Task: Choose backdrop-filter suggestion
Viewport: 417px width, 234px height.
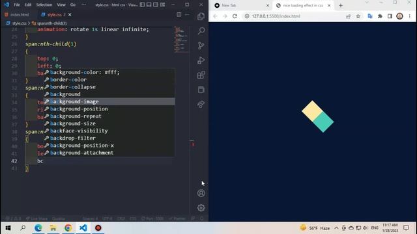Action: click(109, 138)
